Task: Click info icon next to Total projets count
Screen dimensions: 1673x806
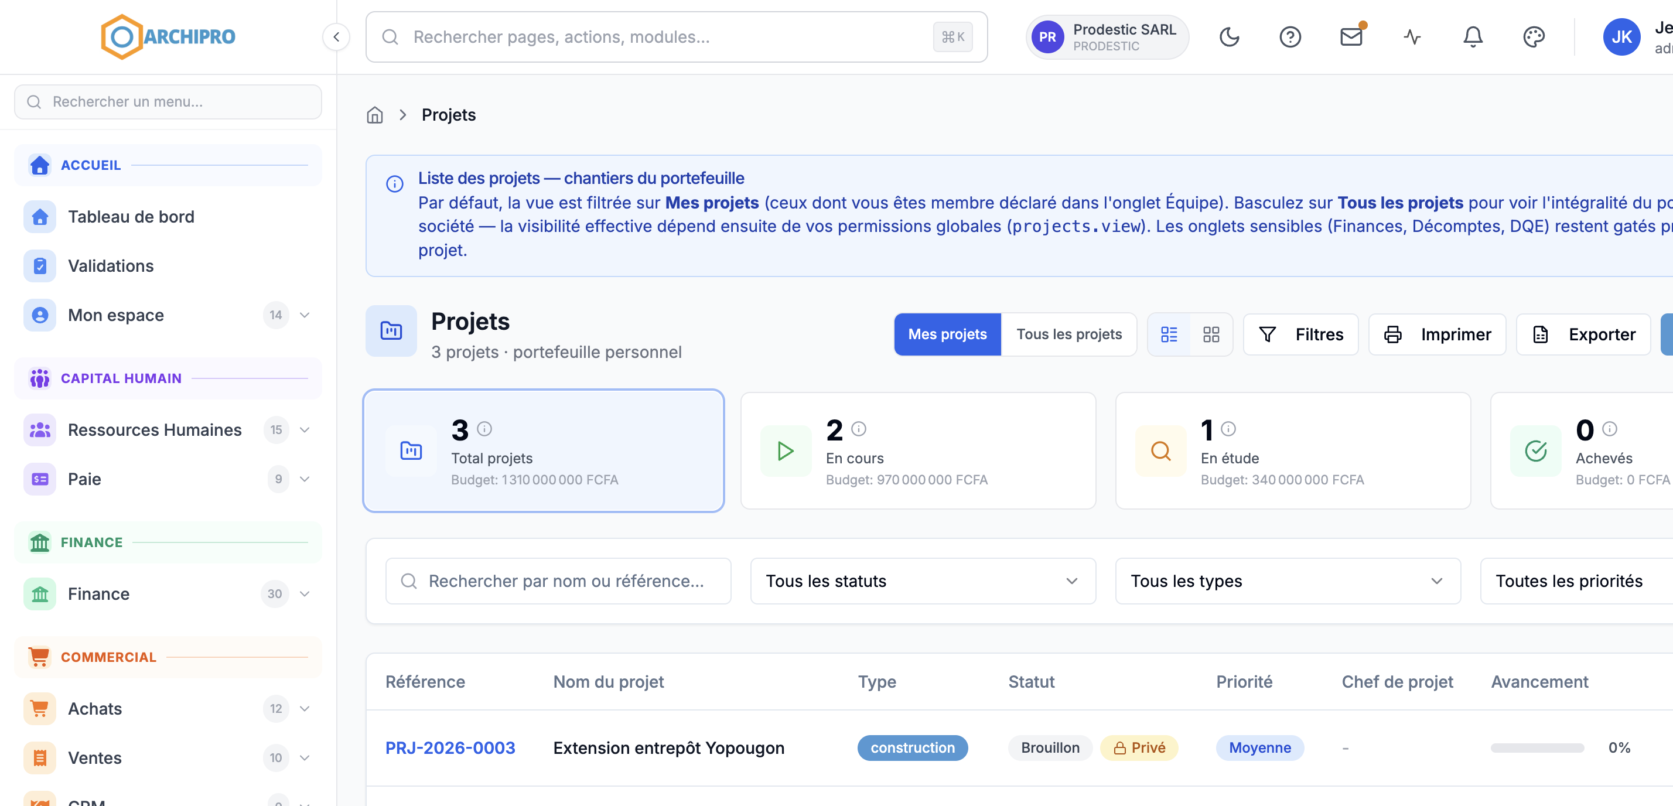Action: (x=484, y=429)
